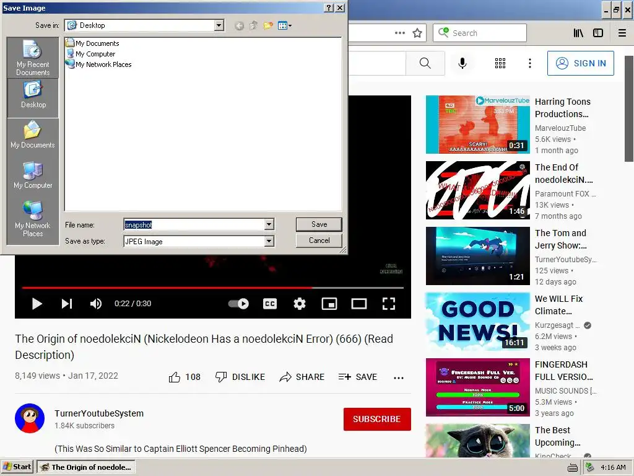
Task: Open the Save in location dropdown
Action: [x=219, y=25]
